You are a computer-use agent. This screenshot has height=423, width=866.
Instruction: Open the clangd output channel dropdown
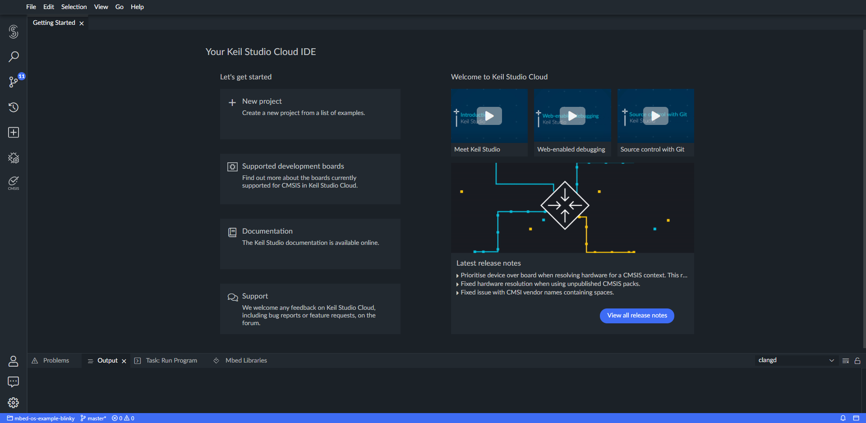[x=796, y=360]
